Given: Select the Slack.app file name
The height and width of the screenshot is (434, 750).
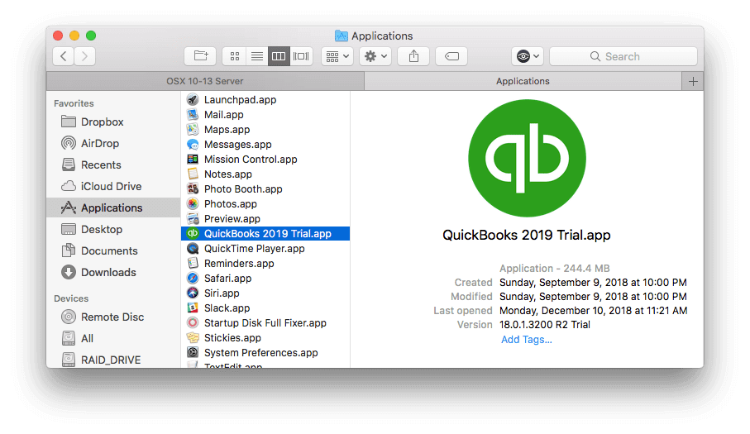Looking at the screenshot, I should click(x=227, y=308).
